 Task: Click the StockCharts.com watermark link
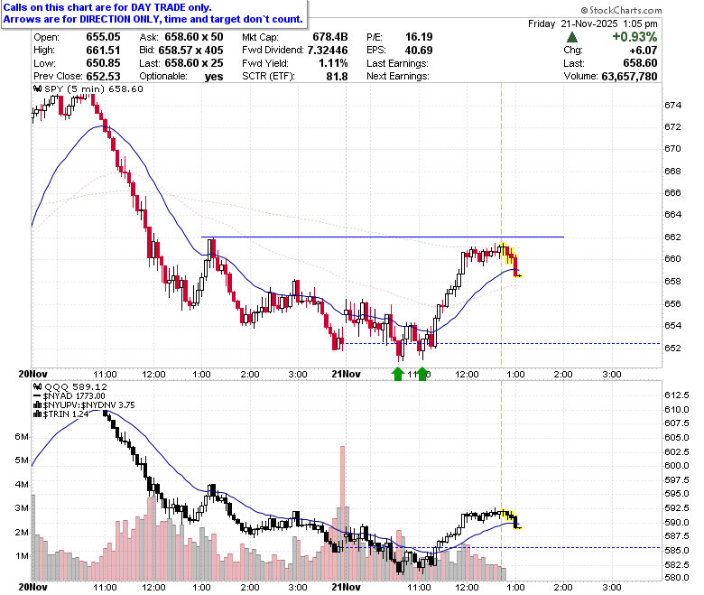(x=621, y=10)
